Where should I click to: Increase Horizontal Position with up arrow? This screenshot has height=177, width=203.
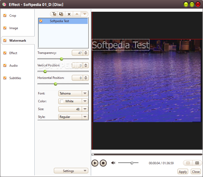pyautogui.click(x=86, y=77)
